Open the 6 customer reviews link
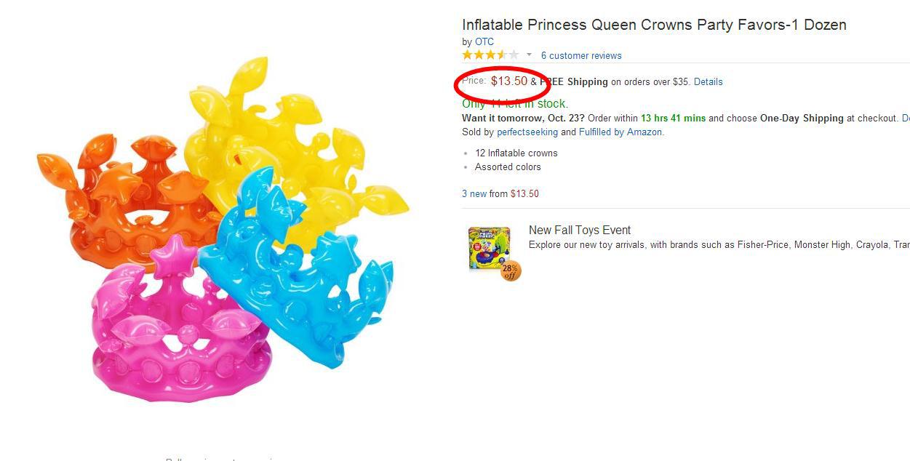Screen dimensions: 910x461 581,56
